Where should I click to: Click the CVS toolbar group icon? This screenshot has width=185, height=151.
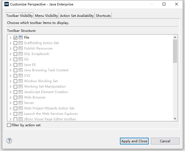tap(20, 76)
